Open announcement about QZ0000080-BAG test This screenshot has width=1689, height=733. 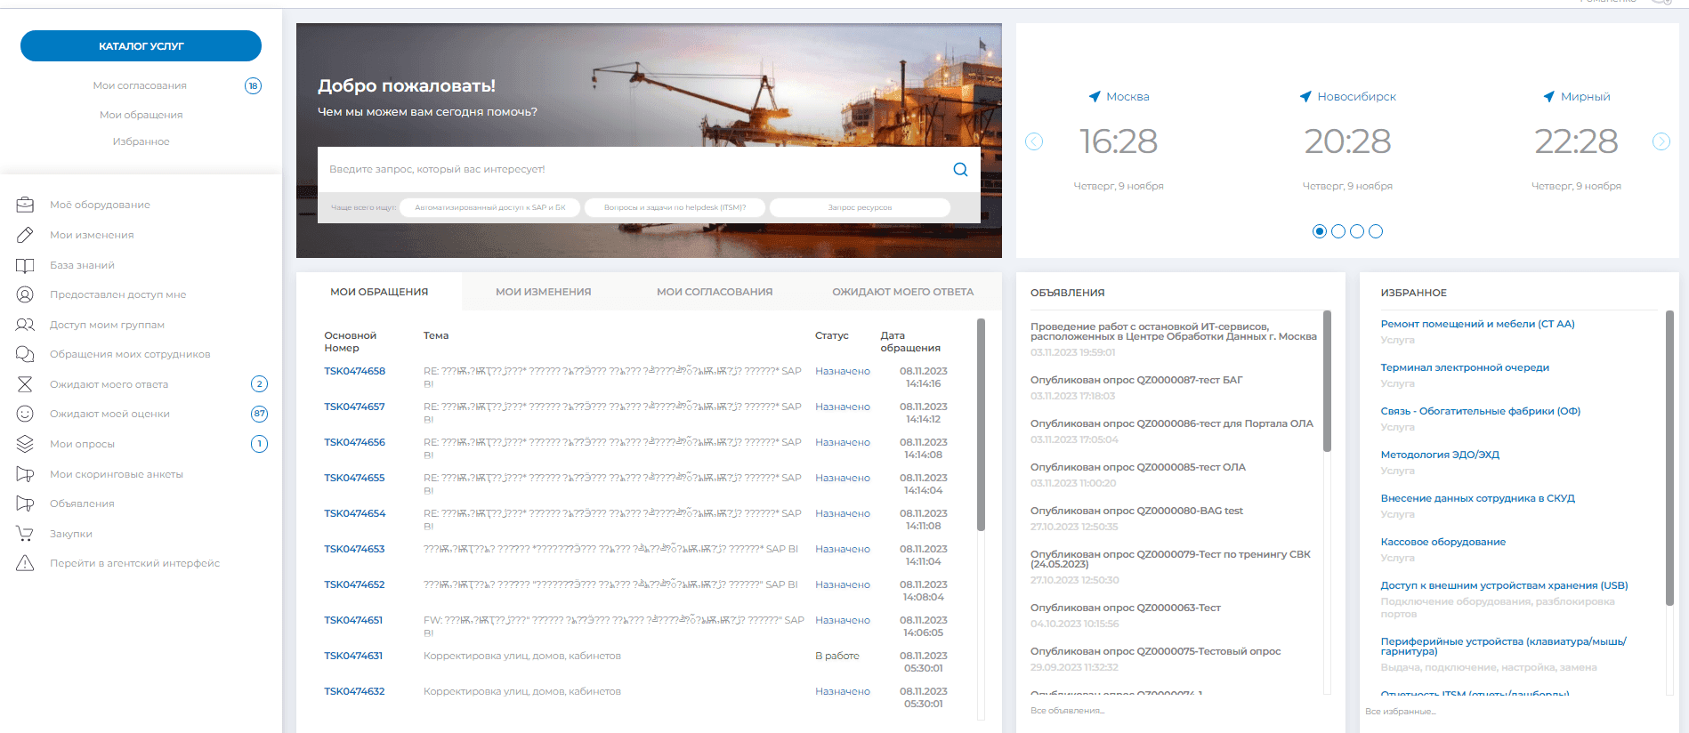coord(1136,511)
